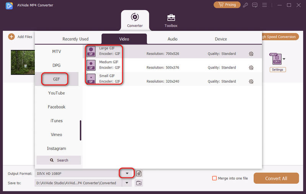Choose Vimeo format category

[57, 135]
